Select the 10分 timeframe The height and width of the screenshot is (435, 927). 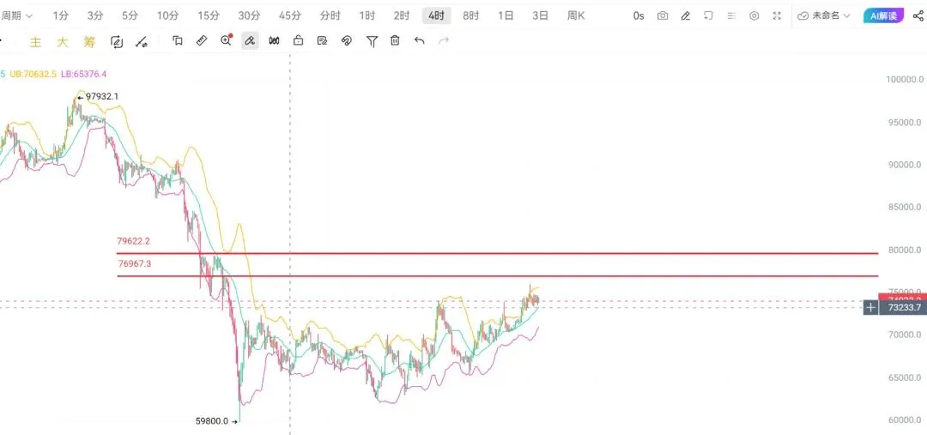[167, 16]
